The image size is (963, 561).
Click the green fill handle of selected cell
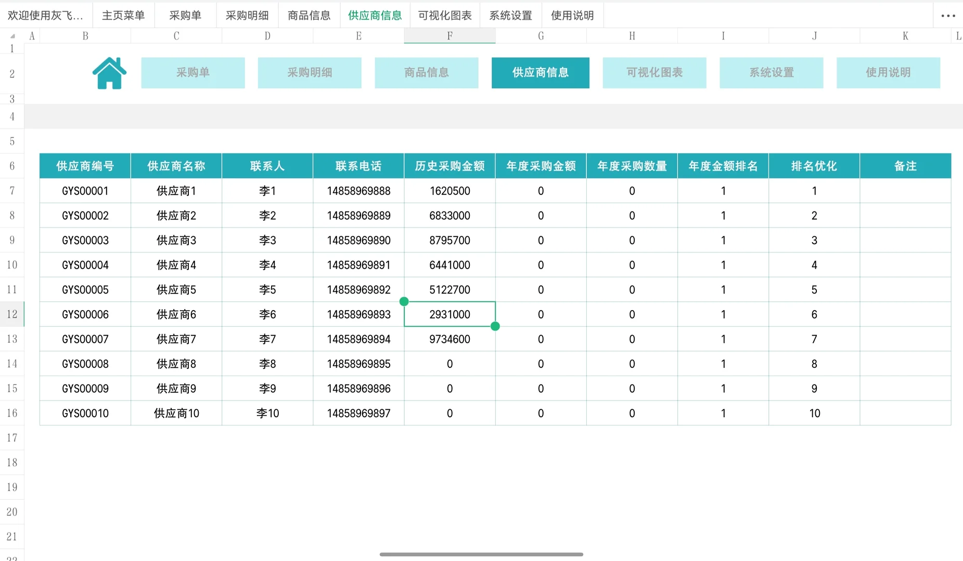(495, 326)
